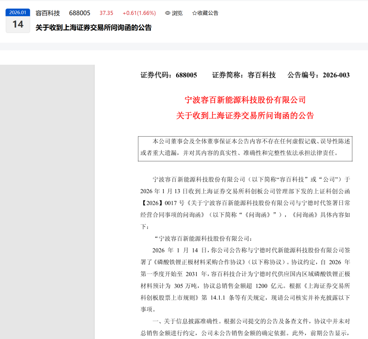The width and height of the screenshot is (368, 339).
Task: Click the gray left sidebar panel of the viewer
Action: coord(47,202)
